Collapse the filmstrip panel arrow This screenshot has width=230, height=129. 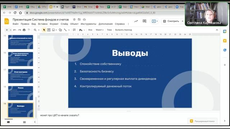[x=35, y=122]
